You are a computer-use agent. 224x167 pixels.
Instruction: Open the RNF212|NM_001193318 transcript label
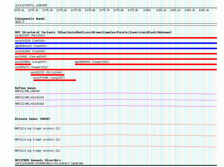tap(29, 104)
